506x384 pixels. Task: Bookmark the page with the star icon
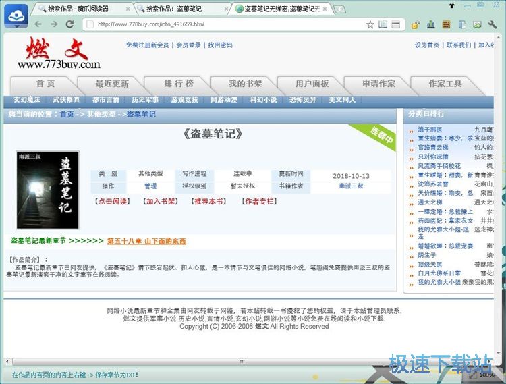[x=370, y=24]
